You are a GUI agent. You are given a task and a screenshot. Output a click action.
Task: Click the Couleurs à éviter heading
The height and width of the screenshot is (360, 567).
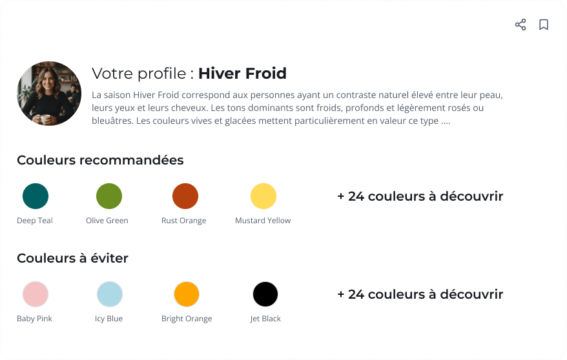pyautogui.click(x=72, y=258)
